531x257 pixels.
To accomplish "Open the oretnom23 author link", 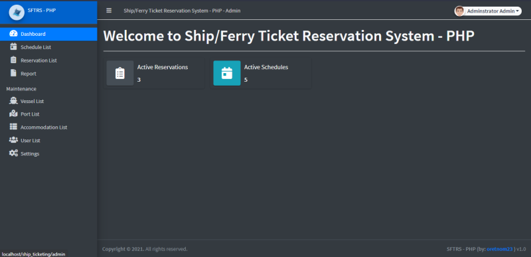I will (500, 249).
